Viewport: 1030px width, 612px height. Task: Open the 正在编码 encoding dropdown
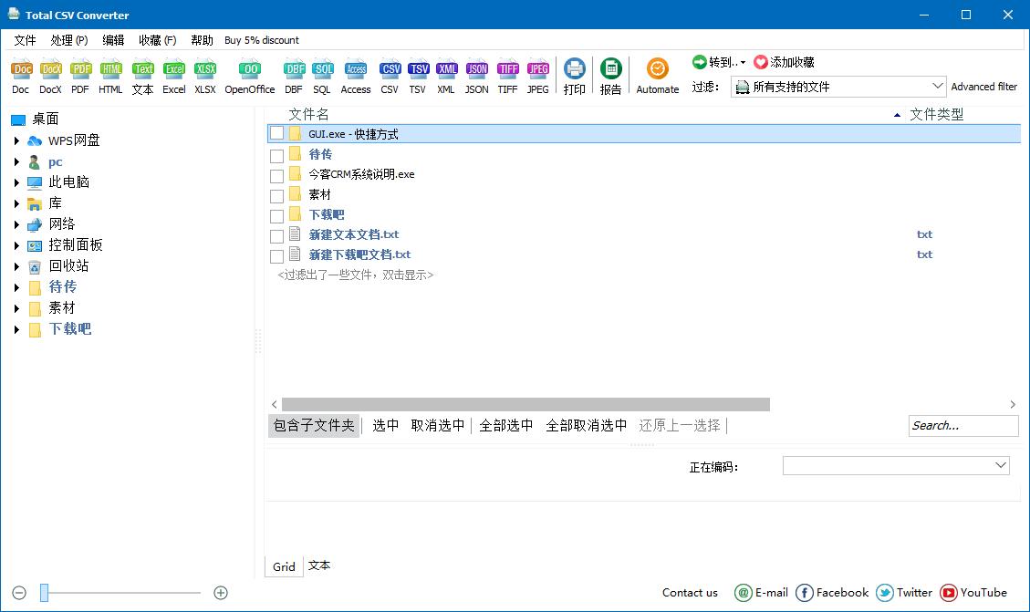tap(896, 465)
